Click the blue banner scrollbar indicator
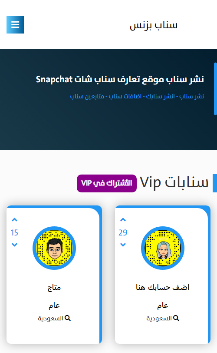Screen dimensions: 217x353 215,89
